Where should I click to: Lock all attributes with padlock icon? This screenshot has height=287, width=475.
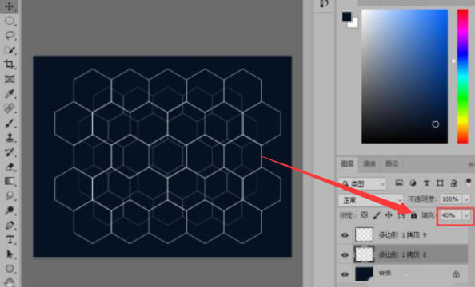click(413, 215)
